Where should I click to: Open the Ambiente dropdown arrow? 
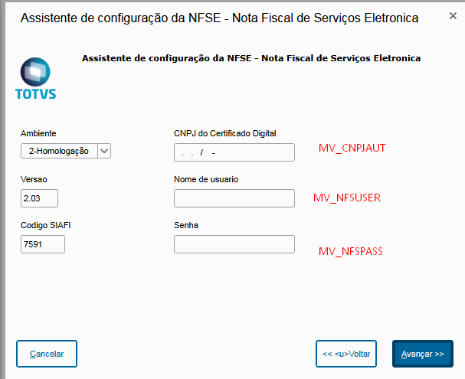pos(105,151)
